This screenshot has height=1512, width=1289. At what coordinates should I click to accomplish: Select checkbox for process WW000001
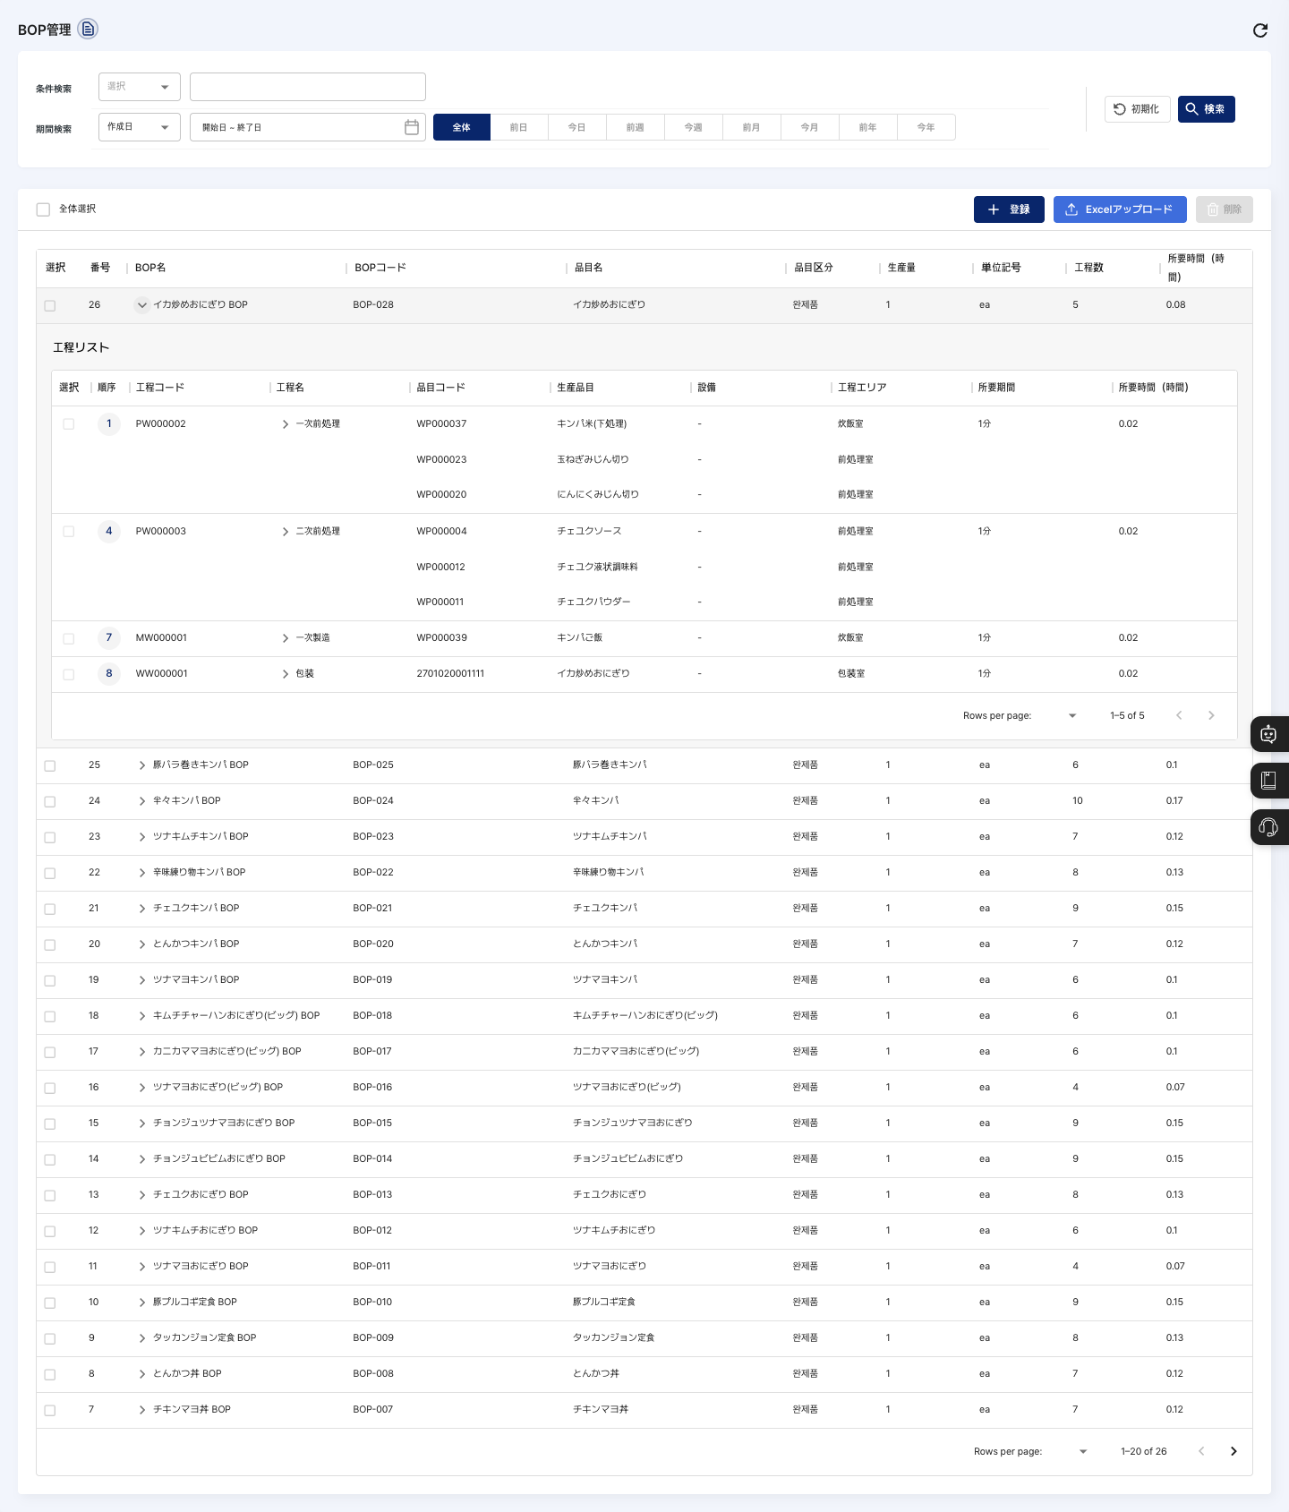click(69, 674)
